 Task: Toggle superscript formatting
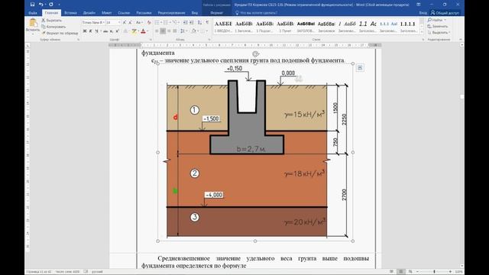click(x=118, y=31)
